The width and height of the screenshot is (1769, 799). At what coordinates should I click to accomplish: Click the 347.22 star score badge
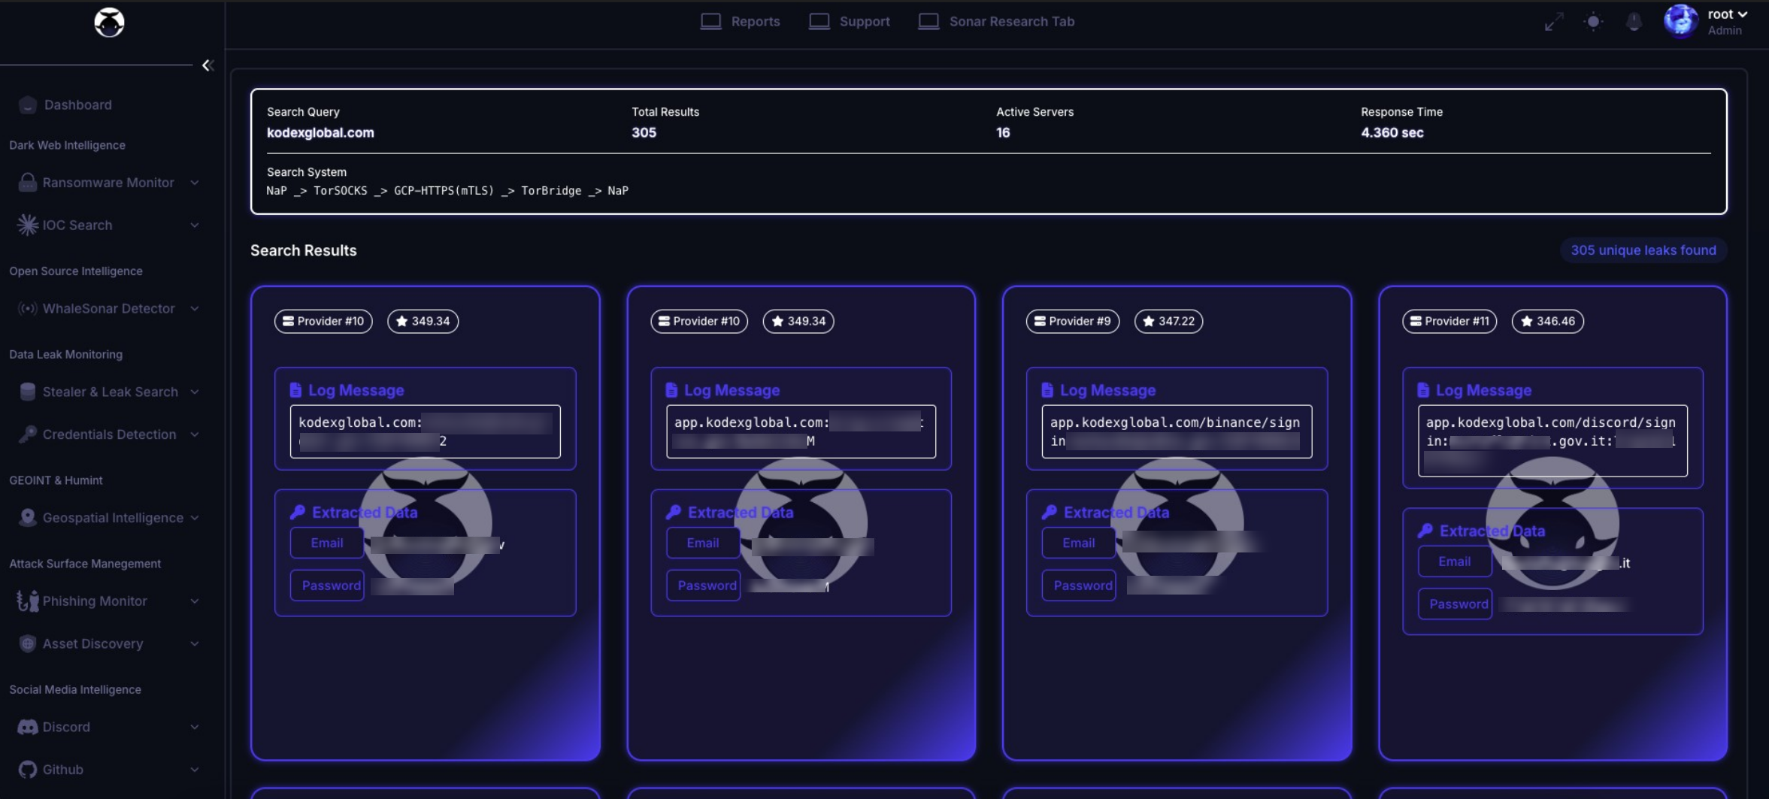1168,321
